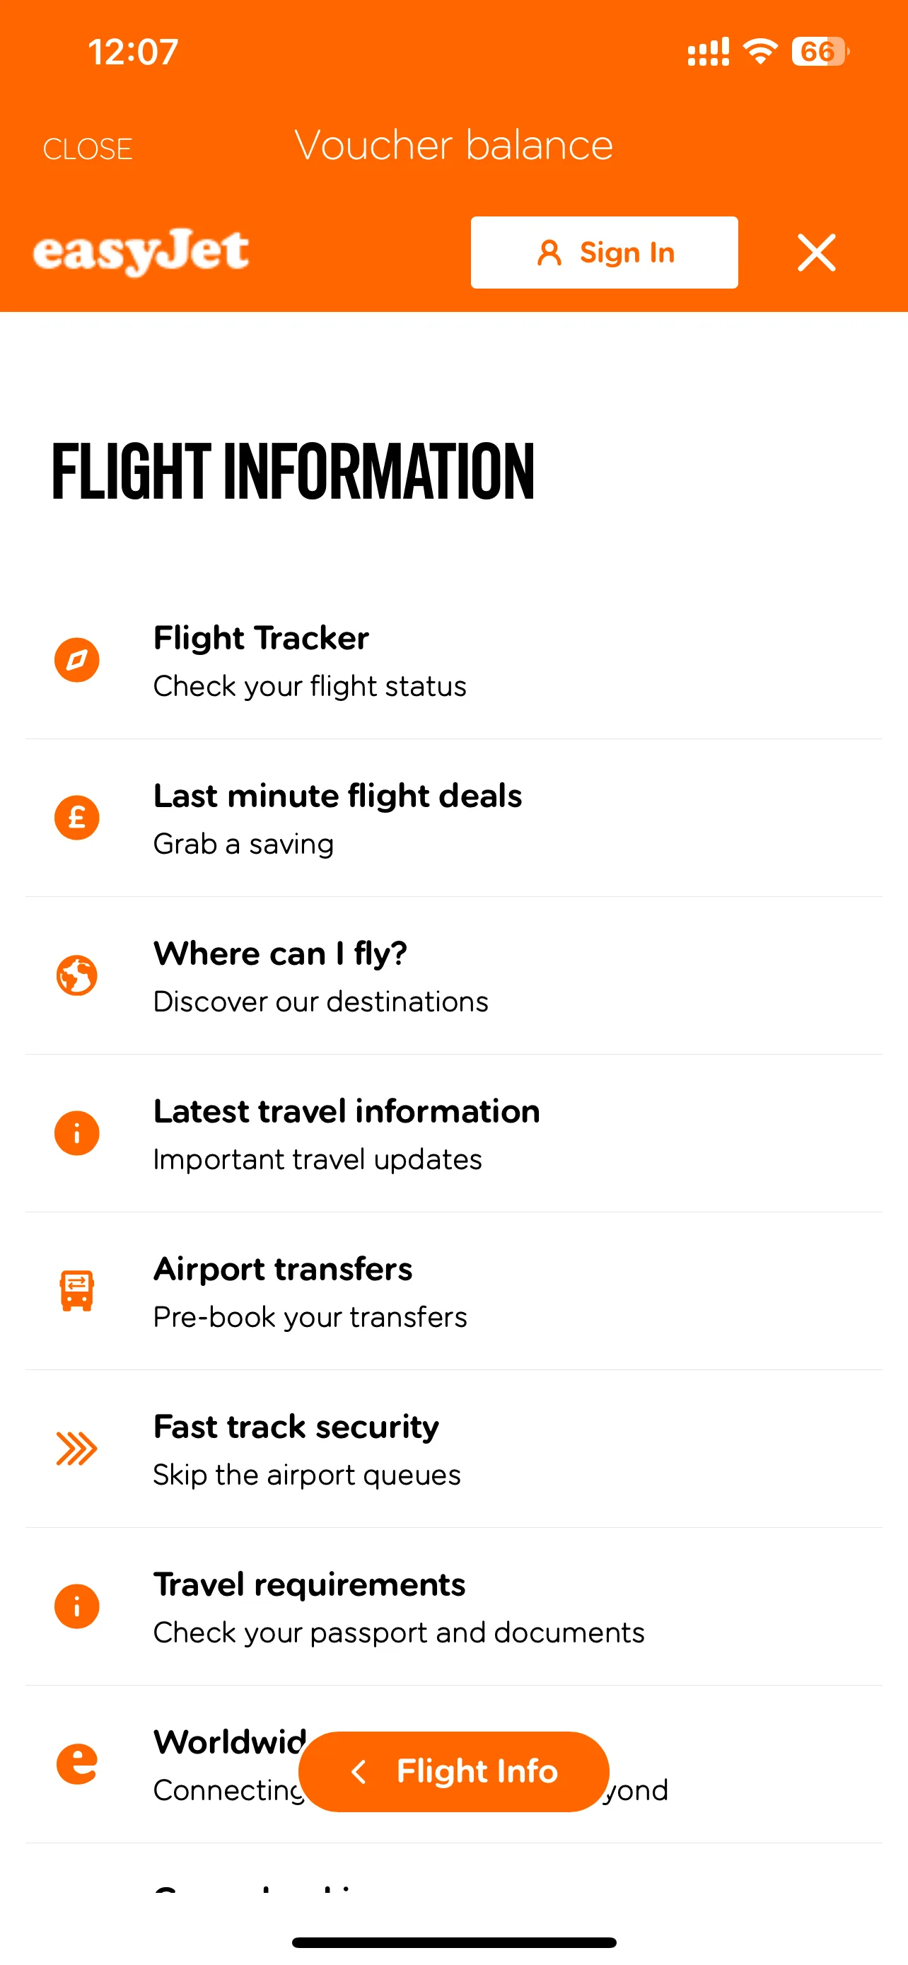Dismiss the menu with the white X
Screen dimensions: 908x1965
click(x=817, y=253)
